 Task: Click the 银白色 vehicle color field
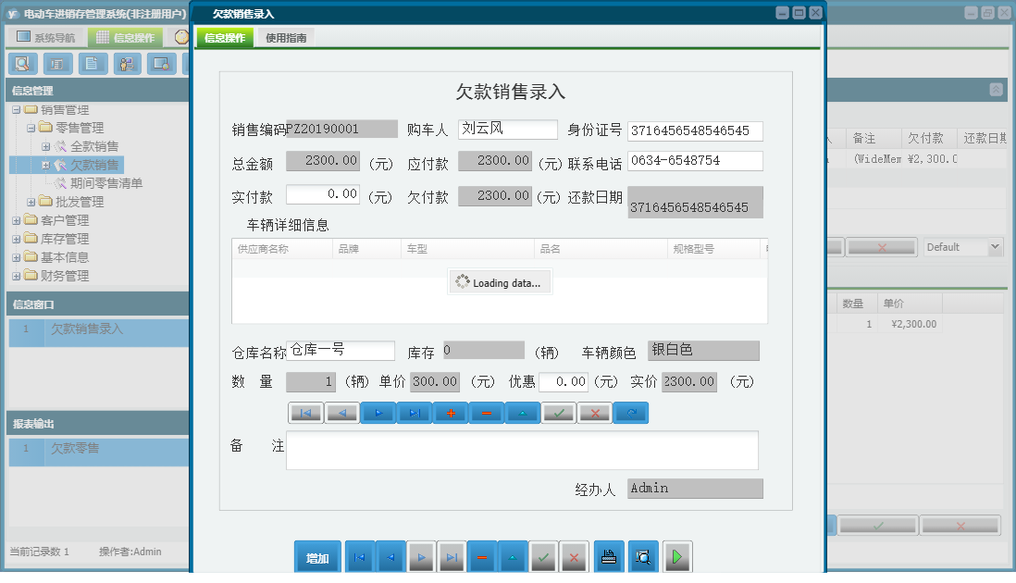[704, 350]
